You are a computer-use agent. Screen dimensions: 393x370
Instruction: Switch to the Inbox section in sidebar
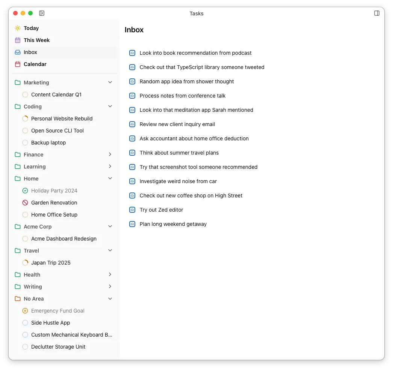(30, 52)
